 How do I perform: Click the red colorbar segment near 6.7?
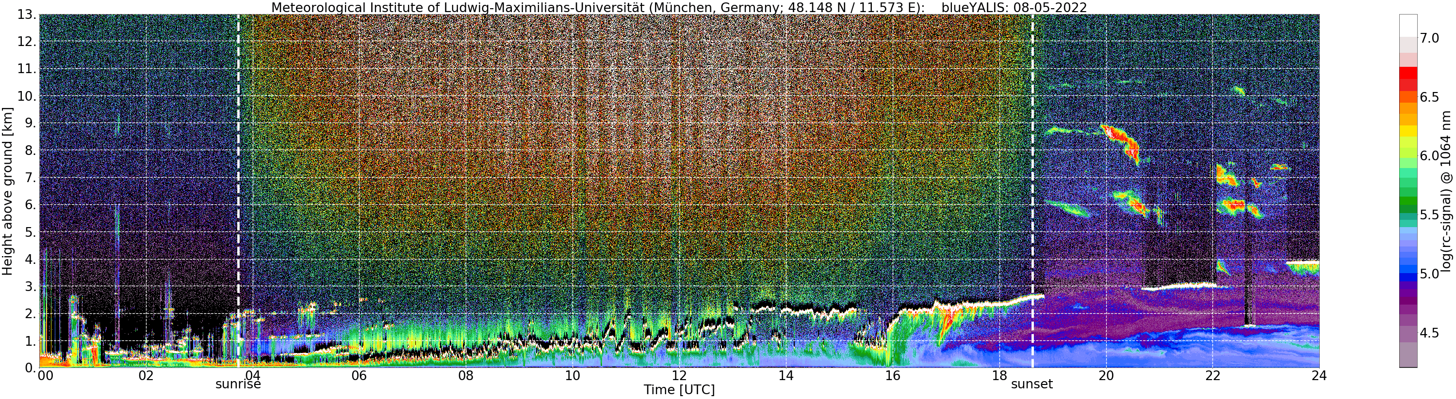pos(1407,73)
